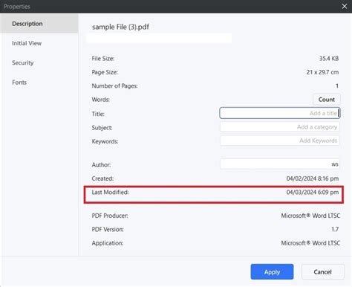Image resolution: width=352 pixels, height=287 pixels.
Task: Click the Application value Microsoft Word LTSC
Action: (310, 243)
